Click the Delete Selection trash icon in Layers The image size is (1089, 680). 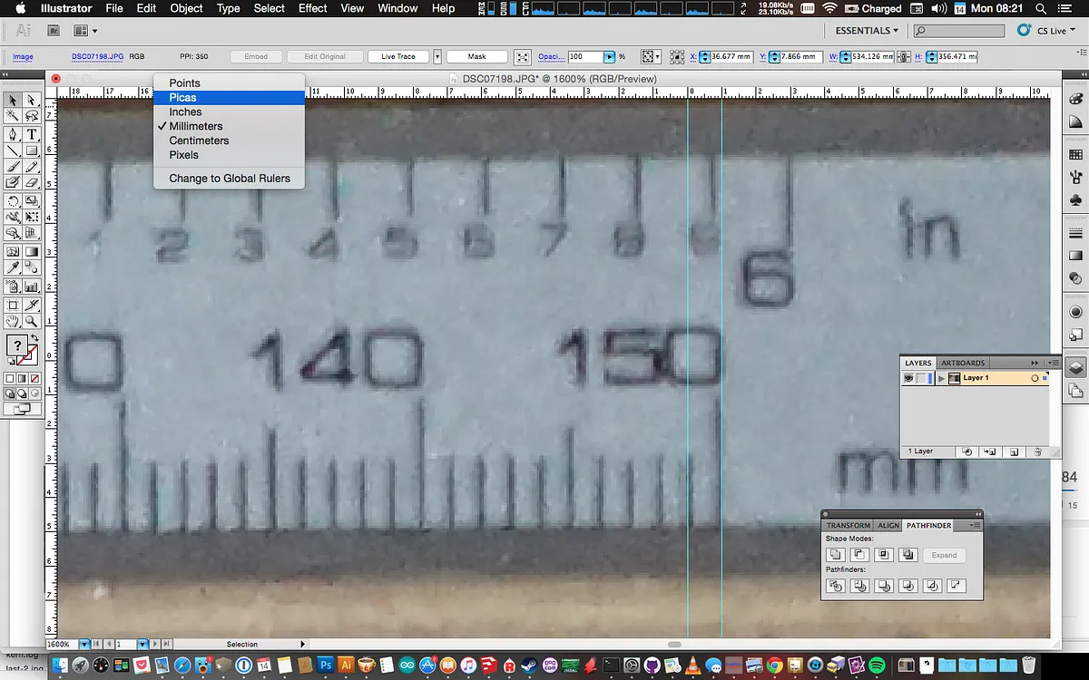point(1037,451)
